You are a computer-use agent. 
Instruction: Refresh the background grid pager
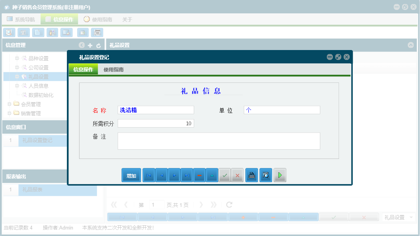[229, 205]
